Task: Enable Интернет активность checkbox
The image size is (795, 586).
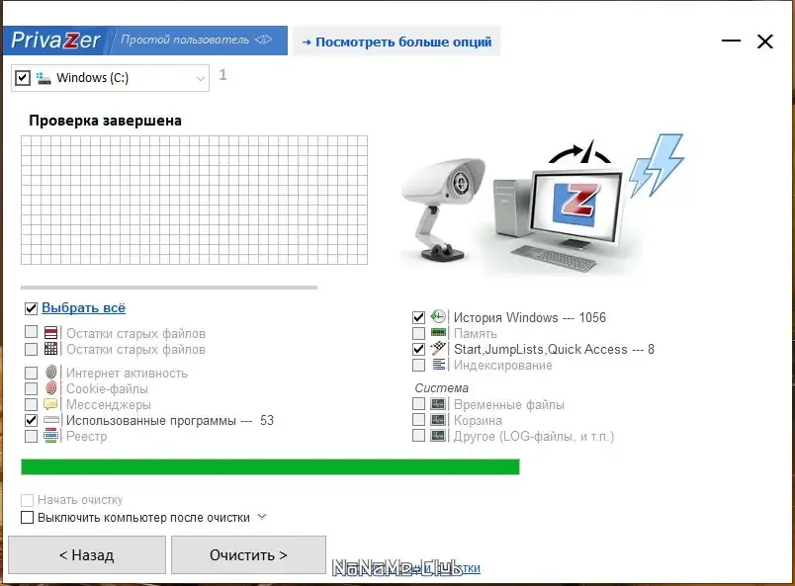Action: [x=31, y=373]
